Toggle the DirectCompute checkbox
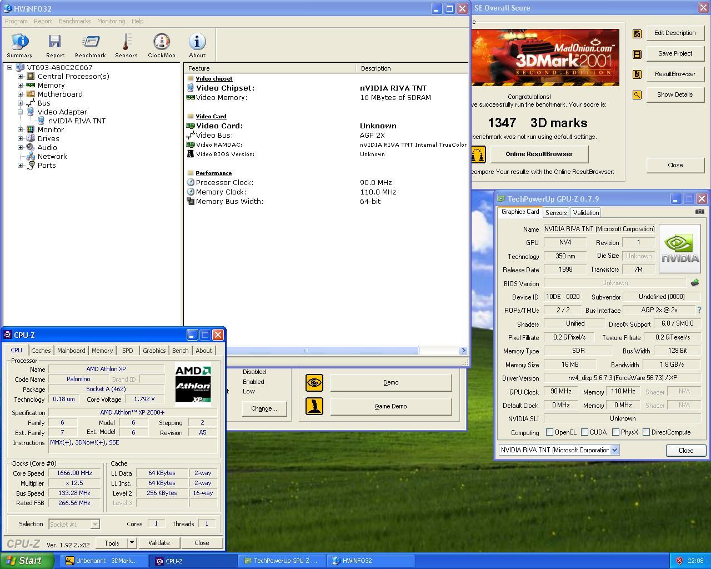Viewport: 711px width, 569px height. pyautogui.click(x=646, y=432)
